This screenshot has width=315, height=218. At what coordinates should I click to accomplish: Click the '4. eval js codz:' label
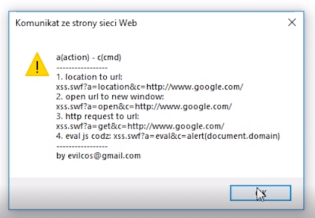pyautogui.click(x=83, y=136)
